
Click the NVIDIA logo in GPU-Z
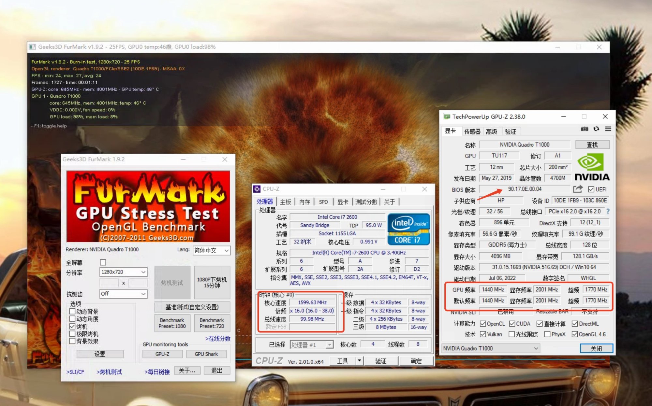(x=592, y=168)
